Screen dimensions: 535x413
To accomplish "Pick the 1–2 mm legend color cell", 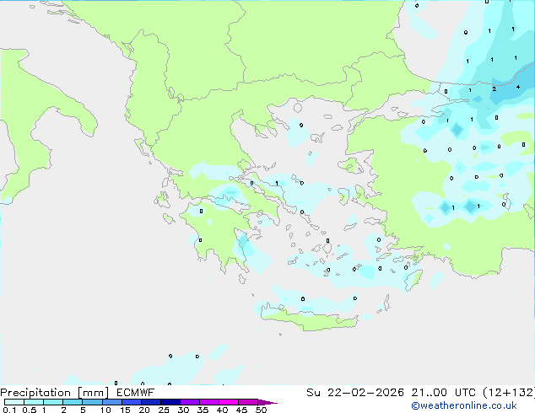I will click(53, 402).
